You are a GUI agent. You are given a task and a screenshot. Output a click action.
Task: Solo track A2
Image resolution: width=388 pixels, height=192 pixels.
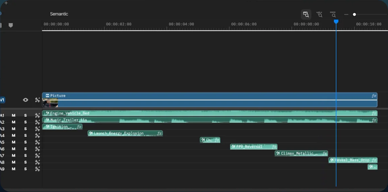pyautogui.click(x=25, y=122)
